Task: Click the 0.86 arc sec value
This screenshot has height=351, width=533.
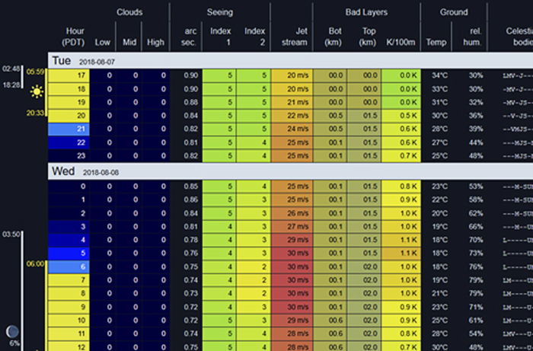Action: point(190,199)
